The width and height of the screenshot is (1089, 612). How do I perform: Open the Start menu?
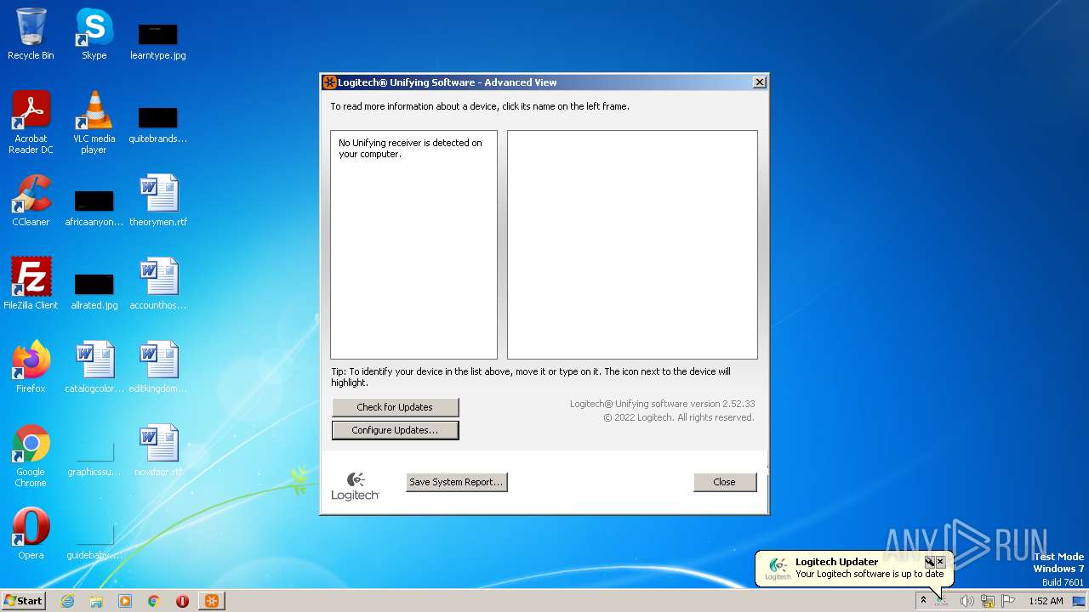(x=24, y=601)
